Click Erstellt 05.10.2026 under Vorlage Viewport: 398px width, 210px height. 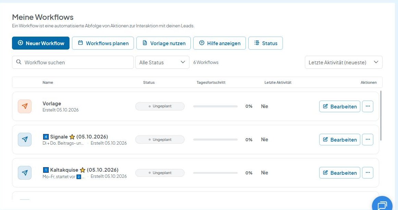pyautogui.click(x=60, y=110)
